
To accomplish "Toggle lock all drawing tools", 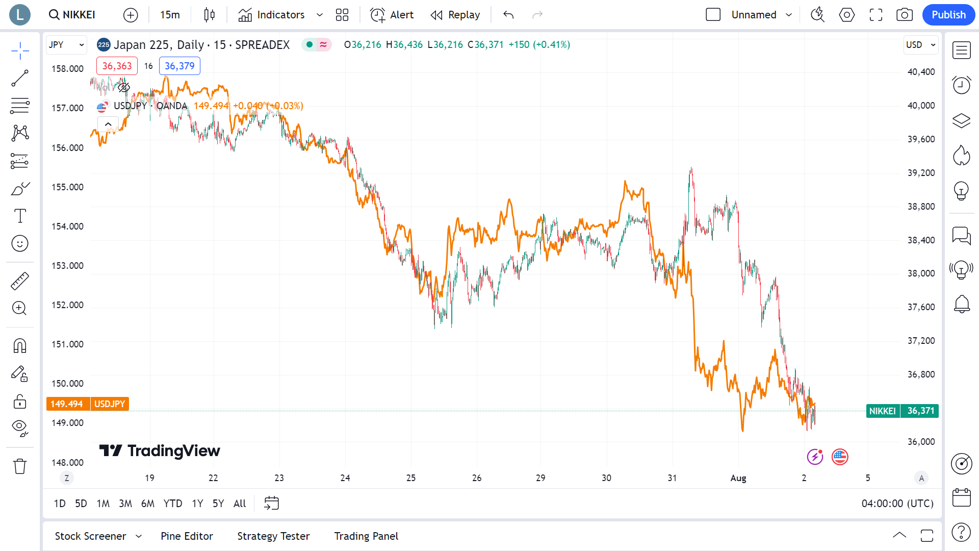I will tap(20, 402).
